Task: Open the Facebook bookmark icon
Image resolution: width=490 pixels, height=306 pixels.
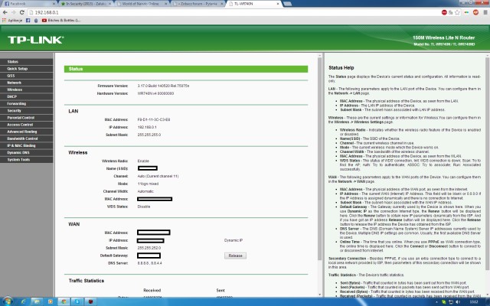Action: [28, 21]
